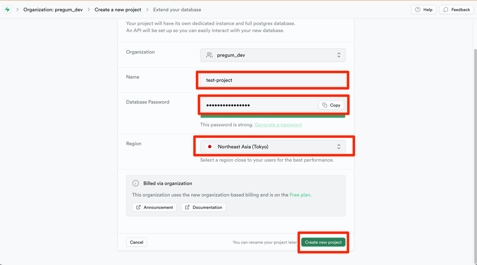Click the external link icon on Documentation
477x265 pixels.
(x=187, y=207)
